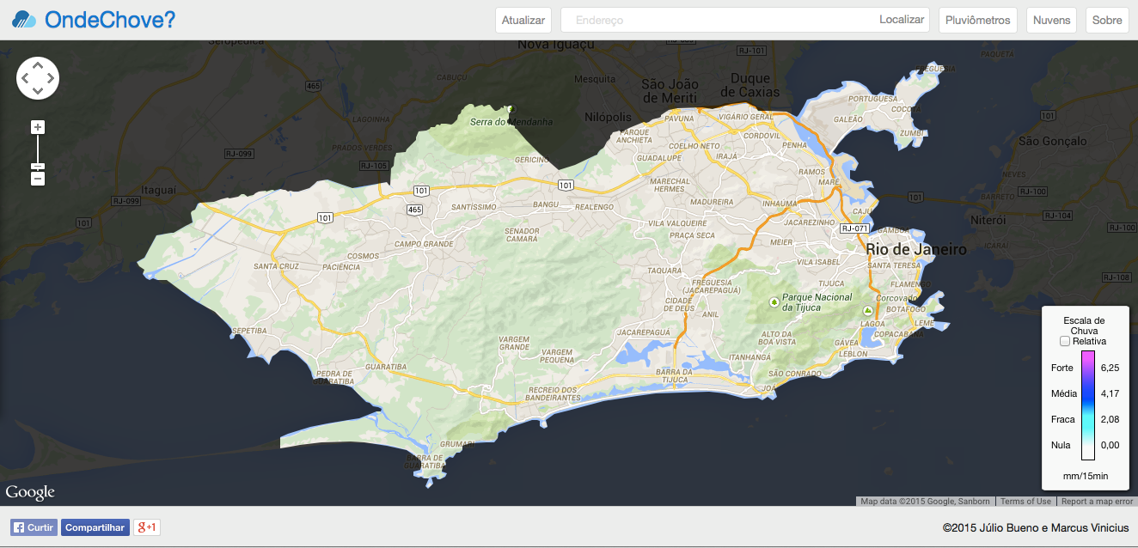Click the Rio de Janeiro map label
Image resolution: width=1138 pixels, height=548 pixels.
(x=916, y=249)
